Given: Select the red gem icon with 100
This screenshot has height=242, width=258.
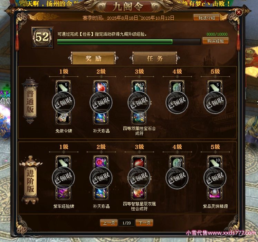Looking at the screenshot, I should [x=101, y=87].
